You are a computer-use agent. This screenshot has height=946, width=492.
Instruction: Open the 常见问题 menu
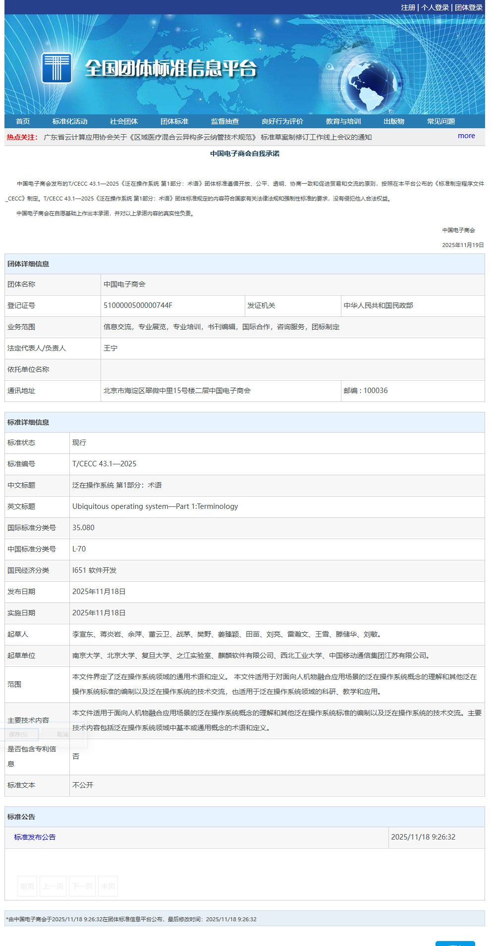click(x=441, y=121)
